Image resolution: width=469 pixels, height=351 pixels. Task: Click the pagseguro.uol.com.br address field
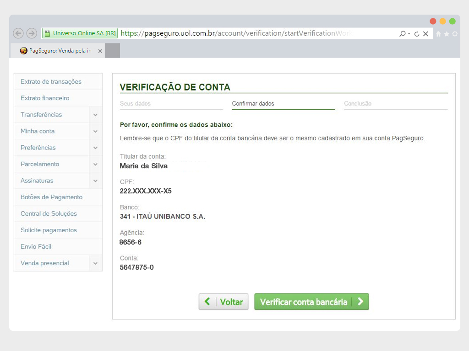pos(236,33)
